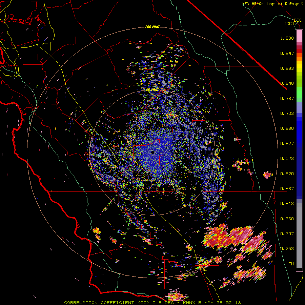
Task: Click the BCC label above the color bar
Action: pos(298,20)
